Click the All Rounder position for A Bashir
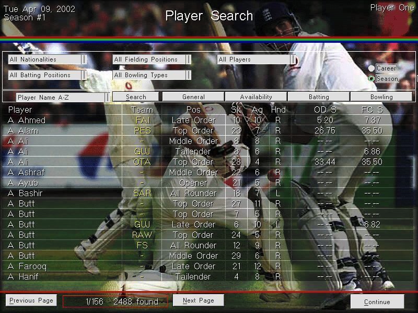Viewport: 418px width, 313px height. (x=193, y=193)
